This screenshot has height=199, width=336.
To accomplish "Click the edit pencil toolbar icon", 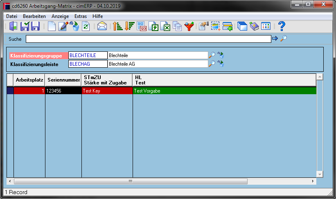I will tap(63, 26).
